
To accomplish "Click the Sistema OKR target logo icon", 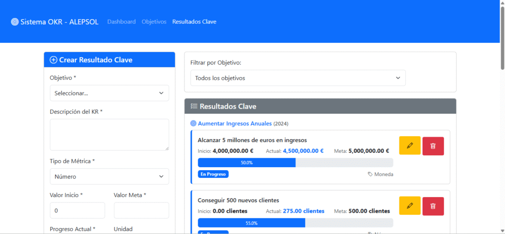I will [15, 22].
